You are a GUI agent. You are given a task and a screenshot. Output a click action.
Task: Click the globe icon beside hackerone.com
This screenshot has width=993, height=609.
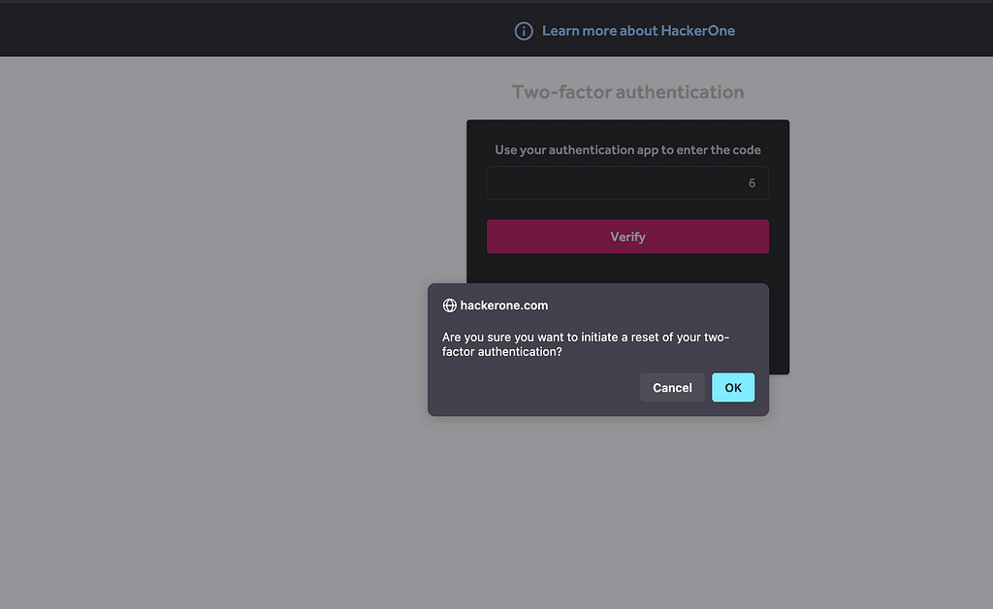point(450,305)
